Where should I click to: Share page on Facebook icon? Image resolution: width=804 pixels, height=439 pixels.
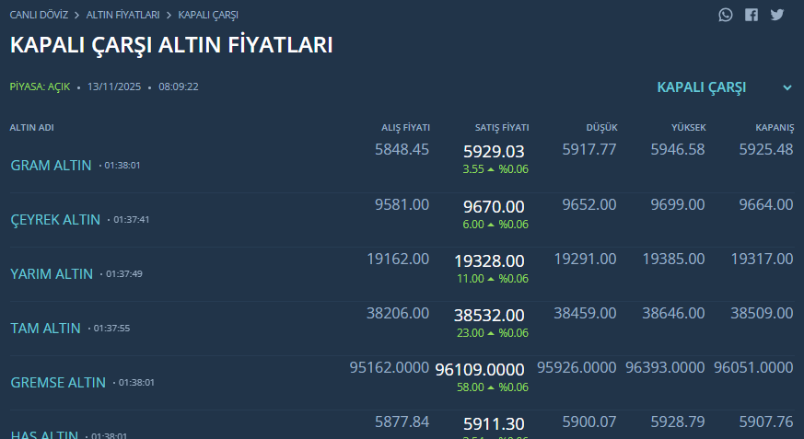point(752,15)
